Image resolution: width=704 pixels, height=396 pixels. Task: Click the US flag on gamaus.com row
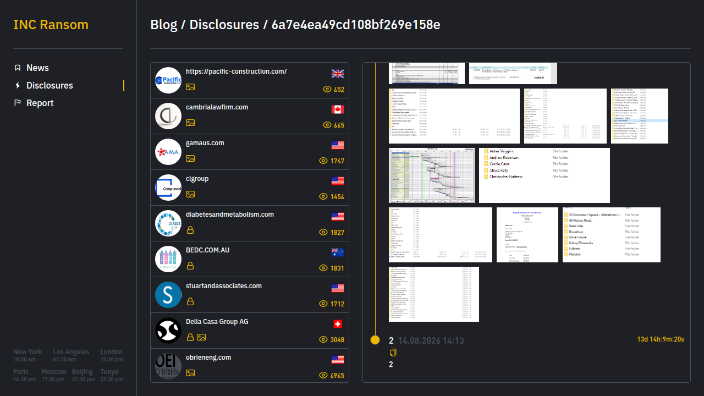338,145
